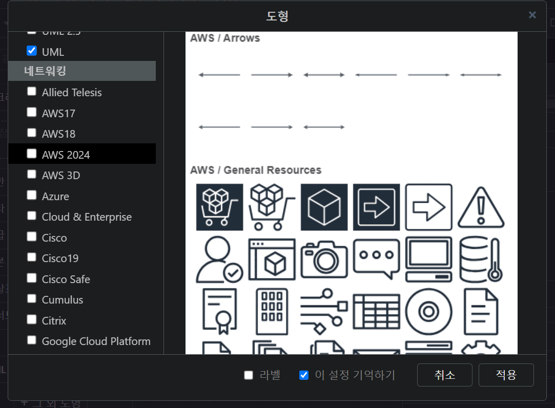Click the authenticated user with checkmark icon
555x408 pixels.
[219, 260]
